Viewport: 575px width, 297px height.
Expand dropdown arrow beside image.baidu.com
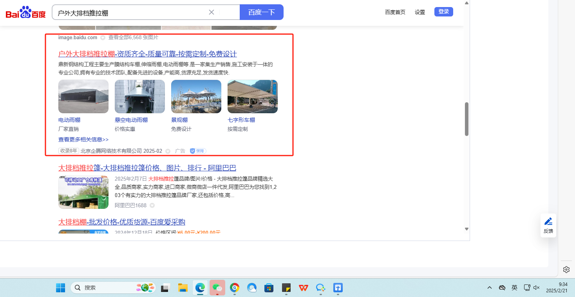pyautogui.click(x=103, y=38)
